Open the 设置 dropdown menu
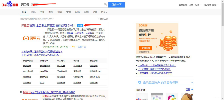 [x=198, y=5]
